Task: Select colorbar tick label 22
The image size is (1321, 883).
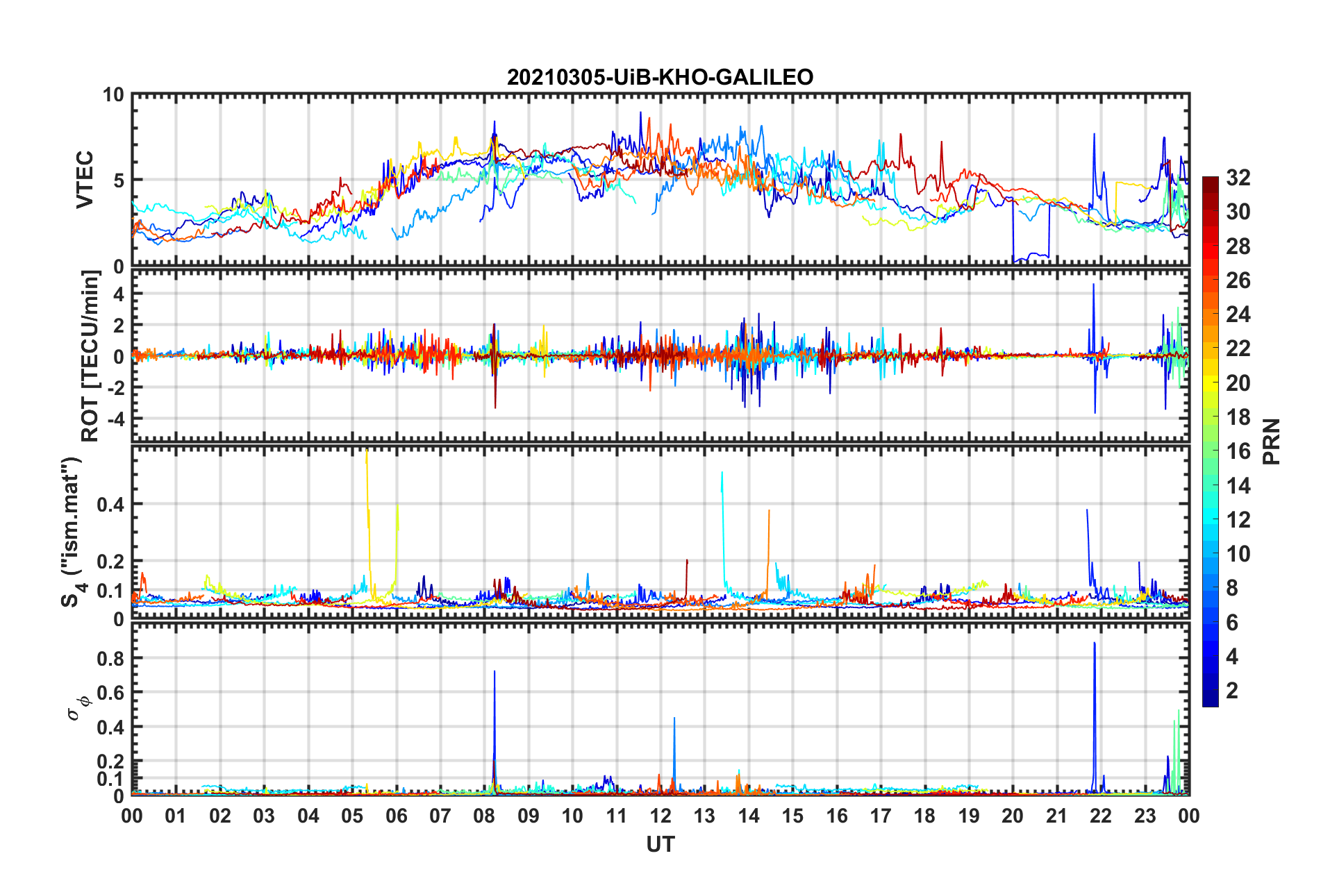Action: 1238,348
